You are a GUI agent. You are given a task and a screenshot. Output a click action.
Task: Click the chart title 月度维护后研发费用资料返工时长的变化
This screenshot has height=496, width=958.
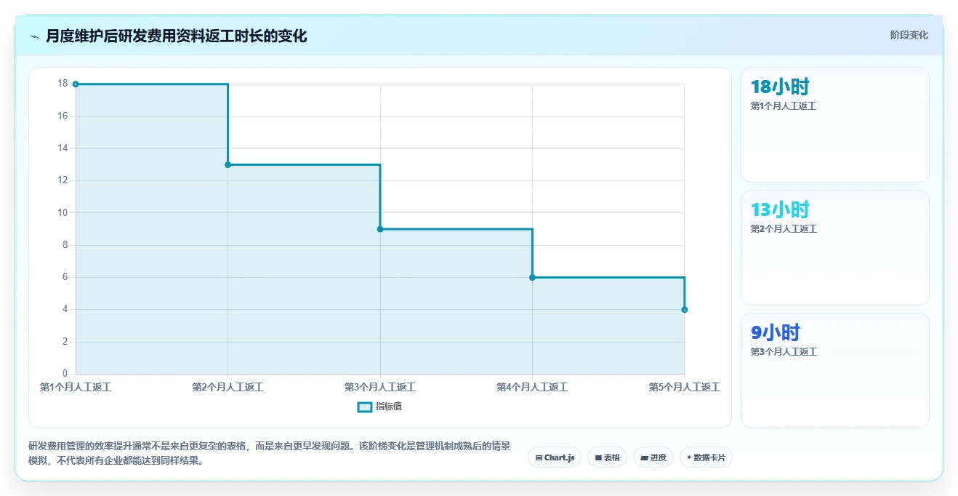pyautogui.click(x=176, y=36)
